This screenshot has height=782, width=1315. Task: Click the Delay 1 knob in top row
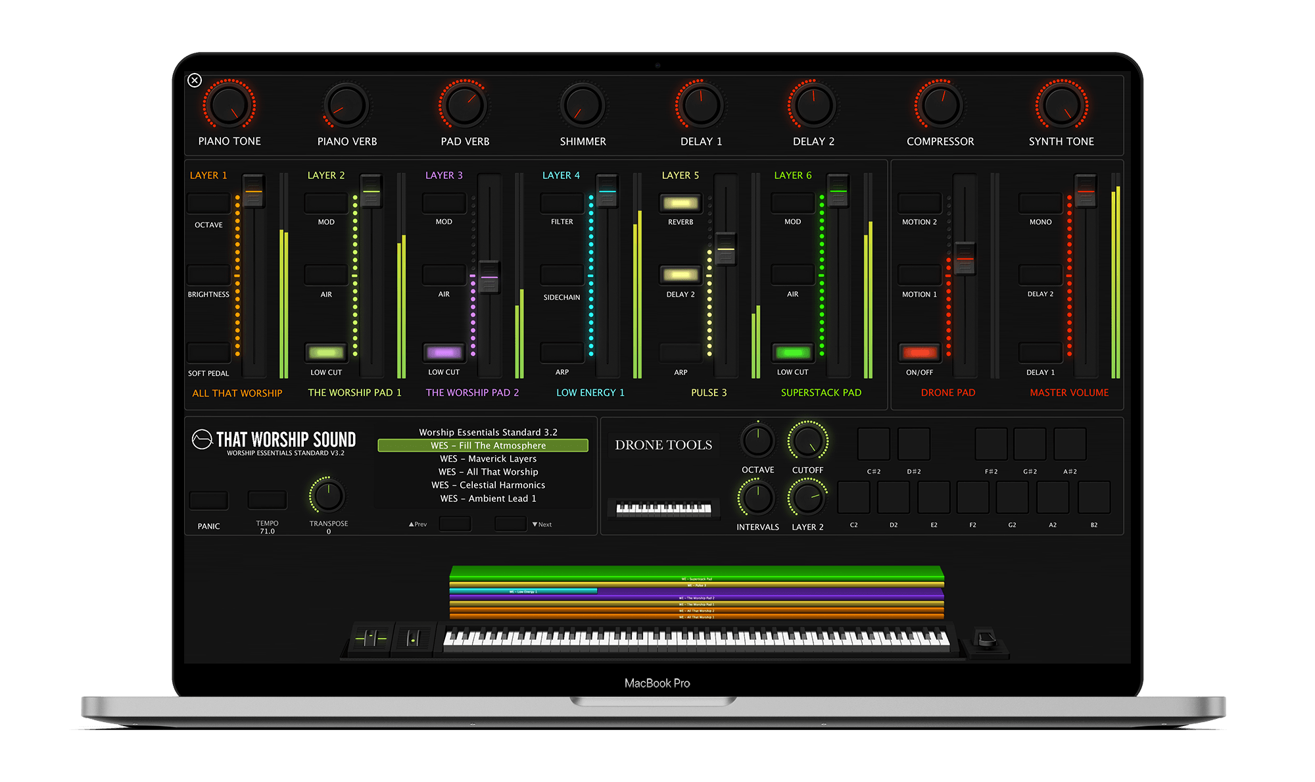(x=701, y=105)
